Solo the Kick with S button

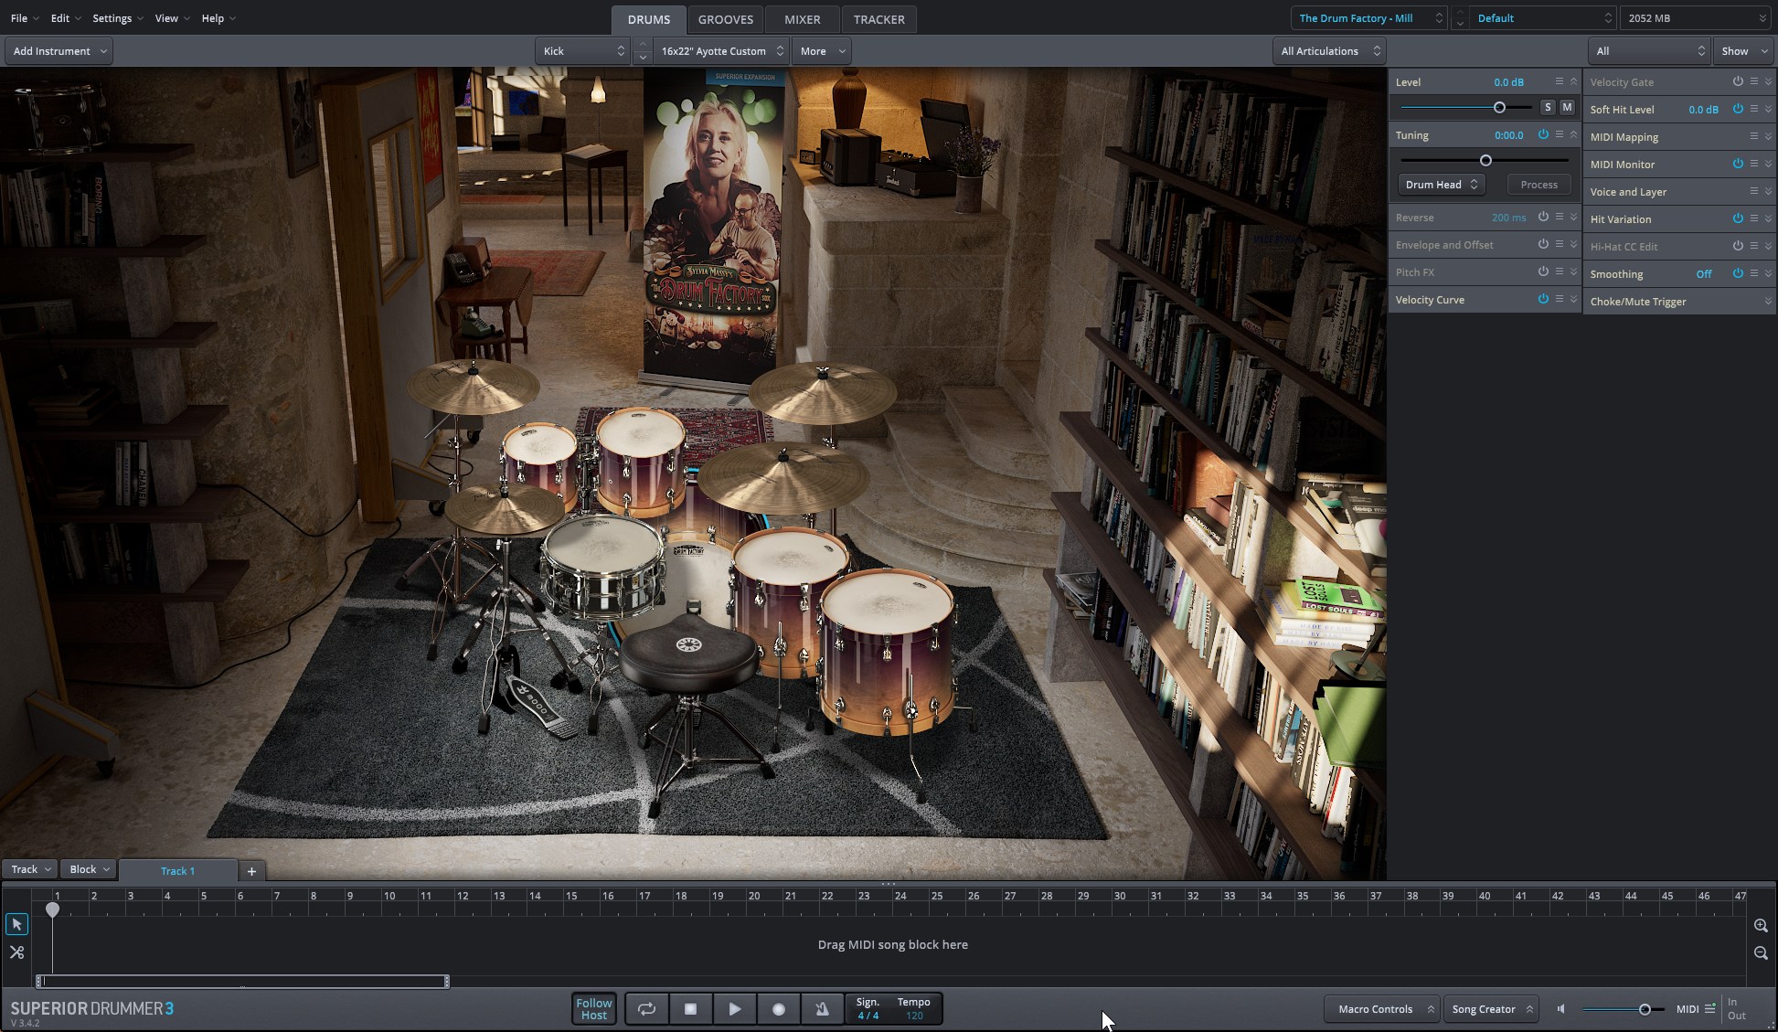click(1548, 107)
